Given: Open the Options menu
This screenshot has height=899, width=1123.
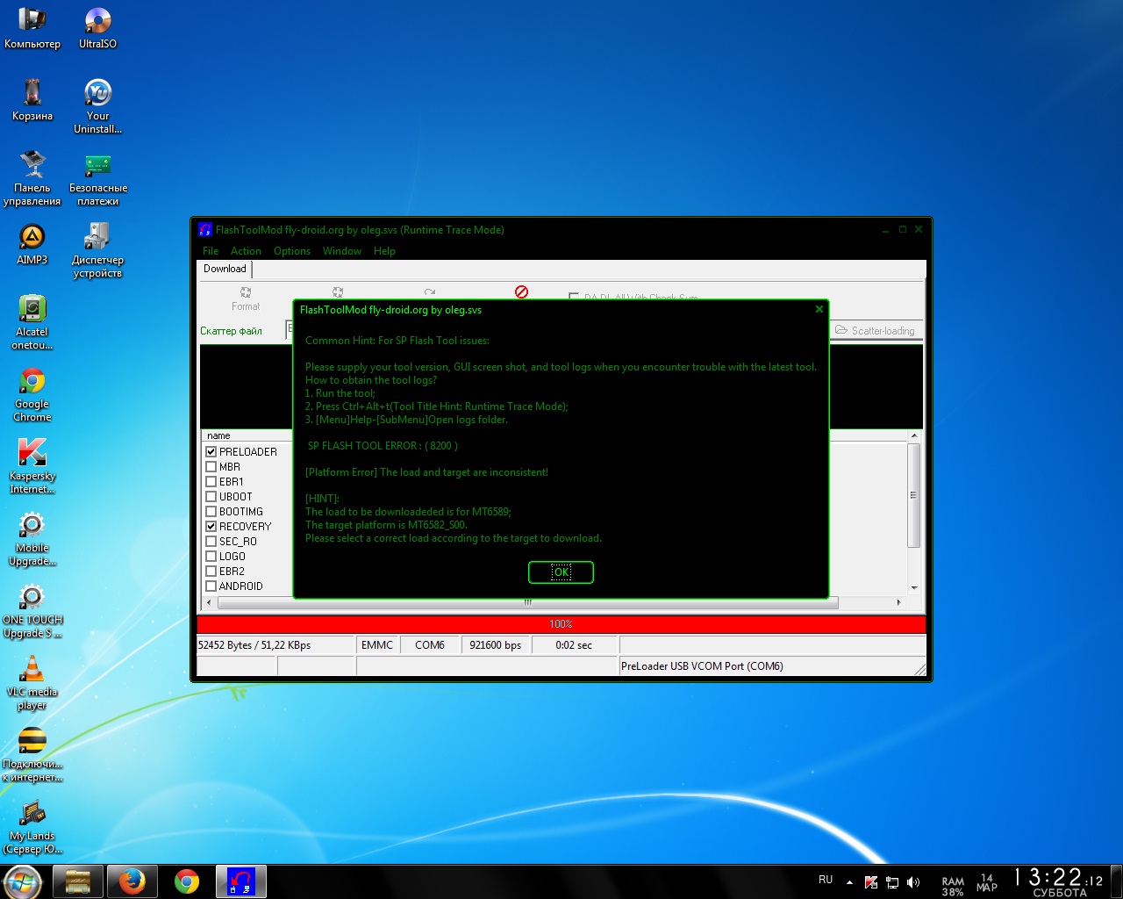Looking at the screenshot, I should click(291, 251).
